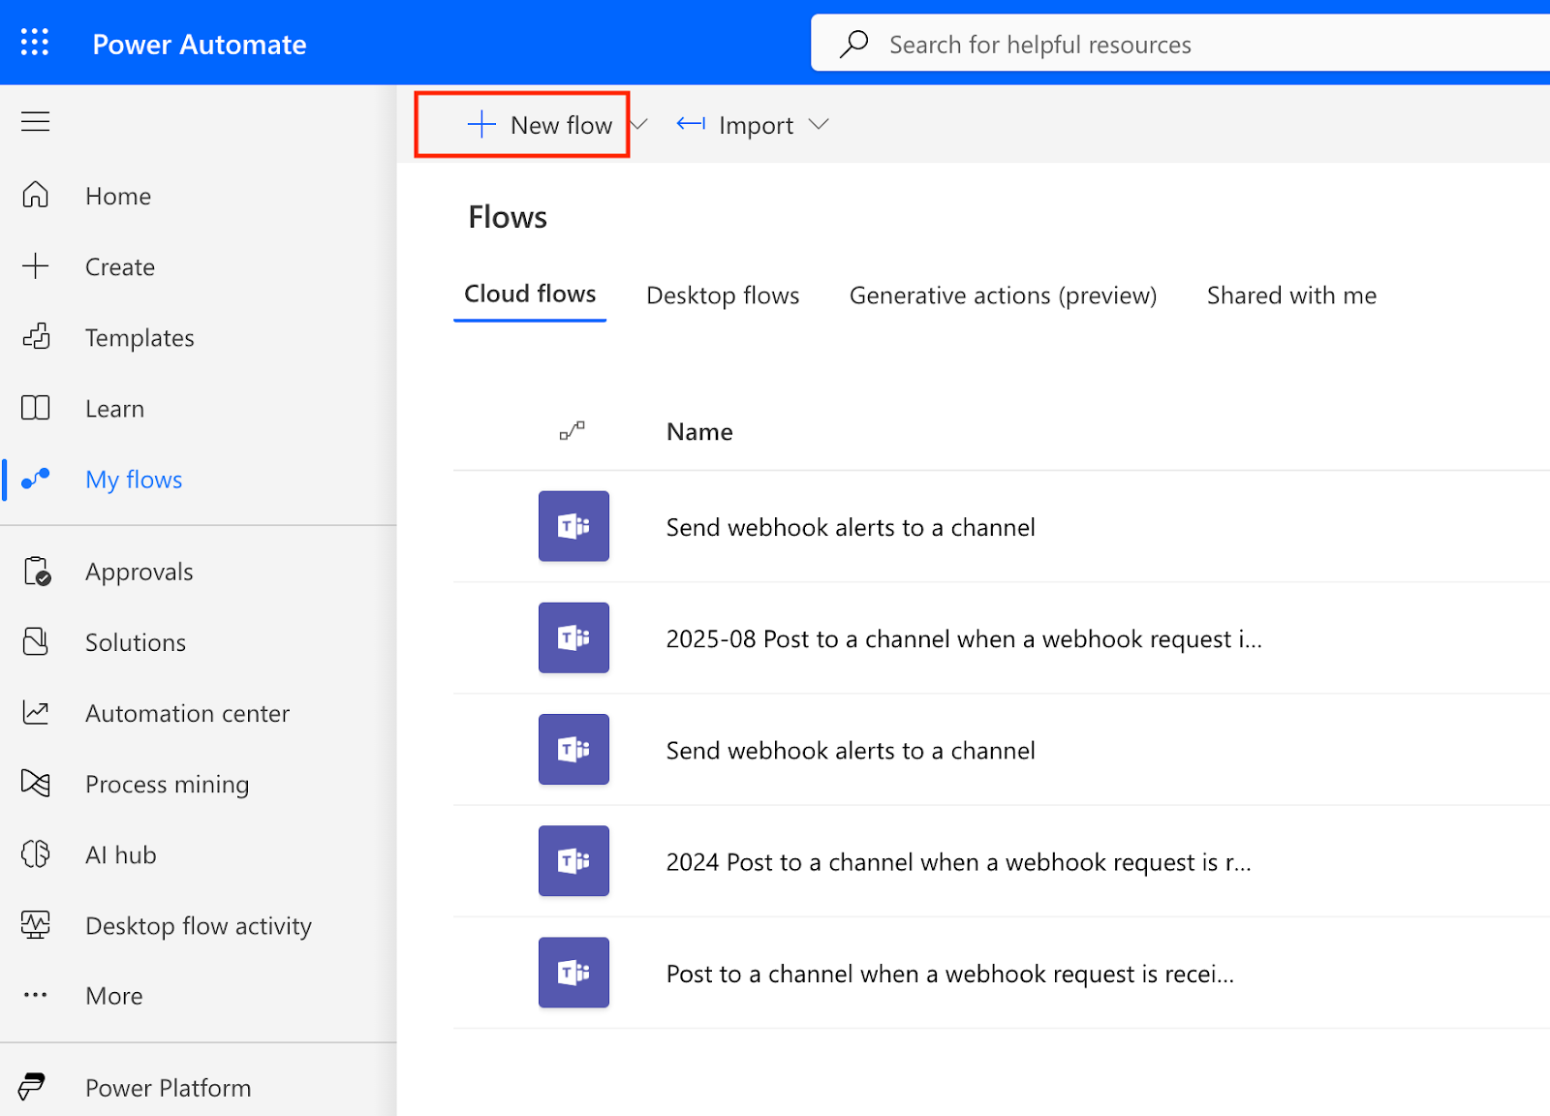Click the Home house icon
Image resolution: width=1550 pixels, height=1116 pixels.
pyautogui.click(x=36, y=195)
